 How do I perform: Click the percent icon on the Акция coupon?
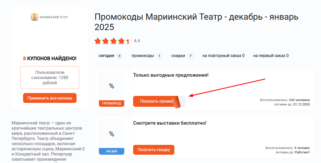coord(112,134)
